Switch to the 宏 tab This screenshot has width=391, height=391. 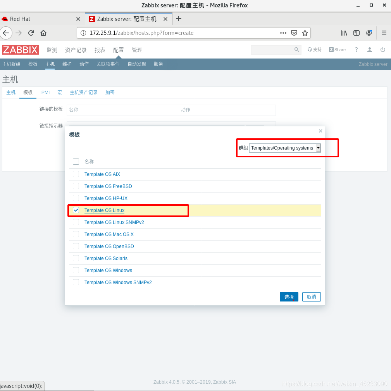pos(60,93)
